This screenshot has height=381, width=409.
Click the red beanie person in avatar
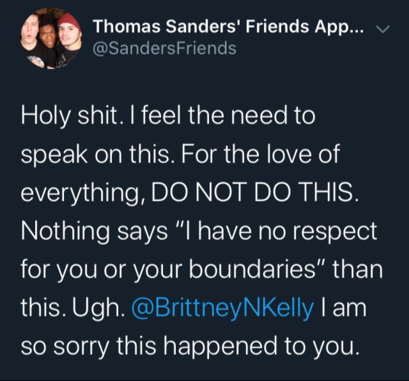tap(68, 33)
